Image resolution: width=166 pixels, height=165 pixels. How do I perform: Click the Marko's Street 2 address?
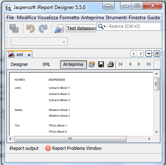click(59, 116)
